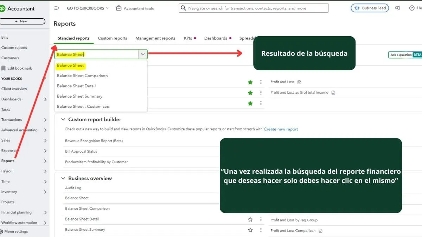Screen dimensions: 422x237
Task: Collapse the Business overview section
Action: click(63, 178)
